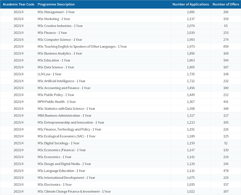Viewport: 241px width, 195px height.
Task: Select offers value 229
Action: (x=226, y=178)
